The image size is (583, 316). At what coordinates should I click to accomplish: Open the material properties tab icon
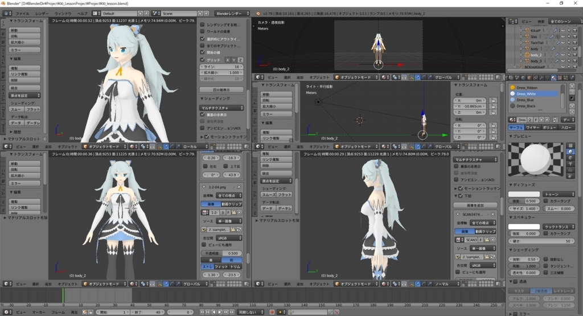553,77
